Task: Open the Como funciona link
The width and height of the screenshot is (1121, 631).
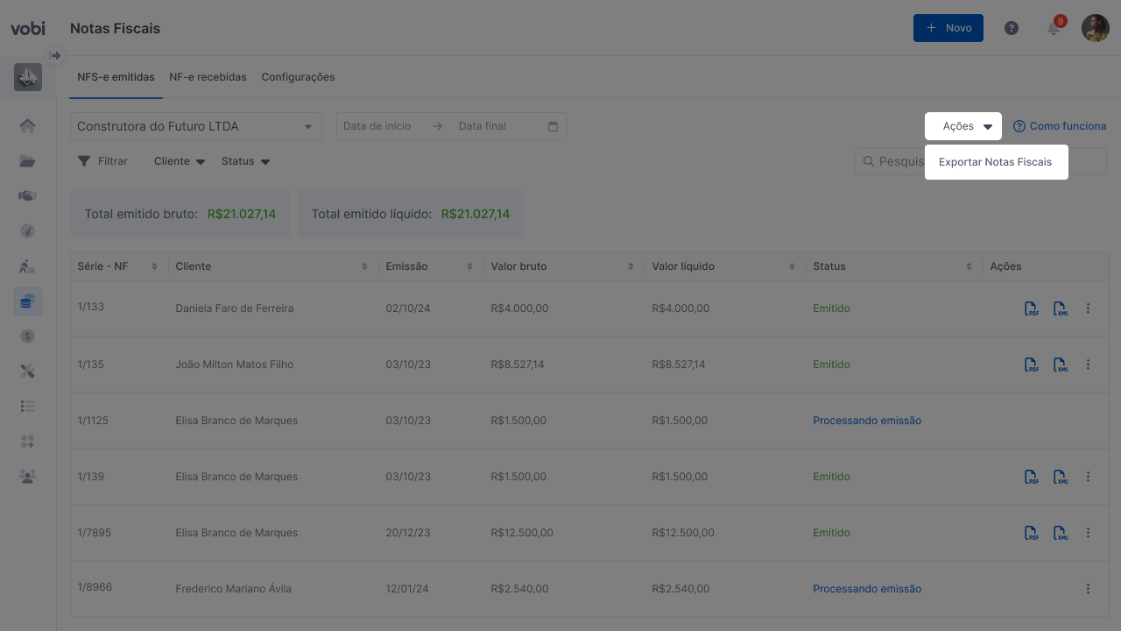Action: pyautogui.click(x=1060, y=126)
